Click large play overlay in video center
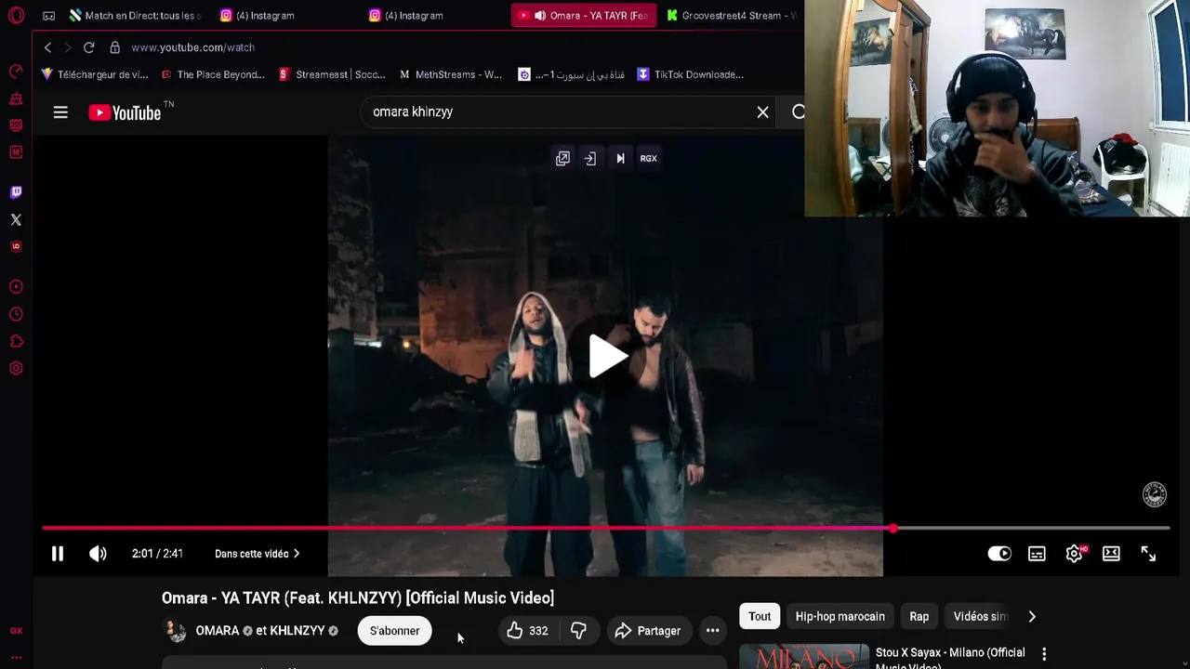The height and width of the screenshot is (669, 1190). (x=608, y=357)
